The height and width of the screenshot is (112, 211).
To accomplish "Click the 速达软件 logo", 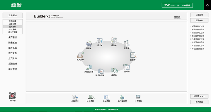I will 16,5.
